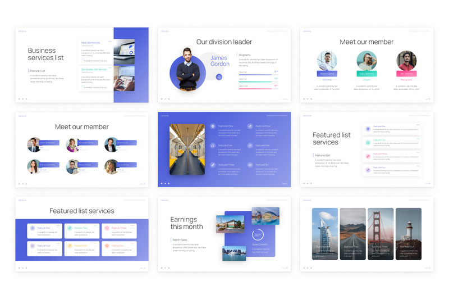Click the round blue icon below James Gordon

[x=219, y=77]
